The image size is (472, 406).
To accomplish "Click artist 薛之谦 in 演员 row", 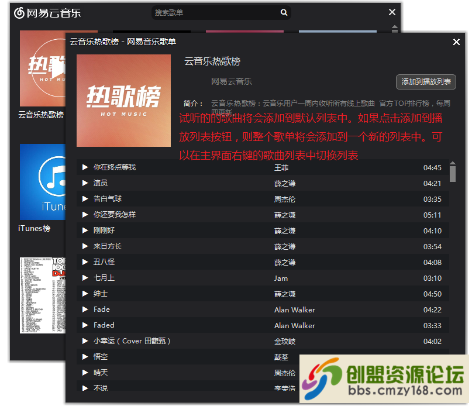I will pyautogui.click(x=284, y=184).
